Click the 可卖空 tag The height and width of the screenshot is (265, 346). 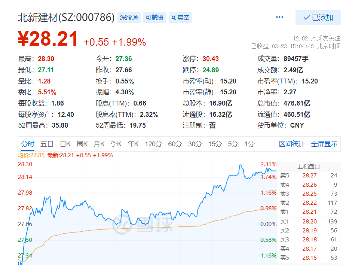(180, 18)
